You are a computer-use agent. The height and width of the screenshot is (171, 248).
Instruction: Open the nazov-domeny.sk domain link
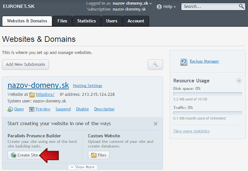click(38, 85)
